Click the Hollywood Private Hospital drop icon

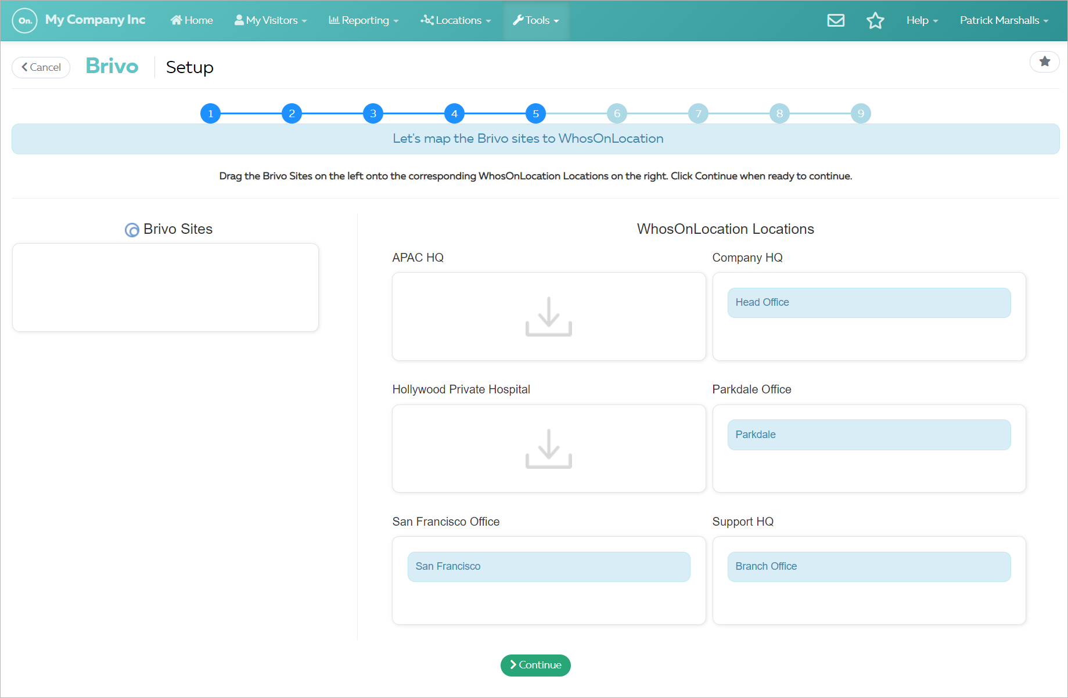click(x=548, y=449)
